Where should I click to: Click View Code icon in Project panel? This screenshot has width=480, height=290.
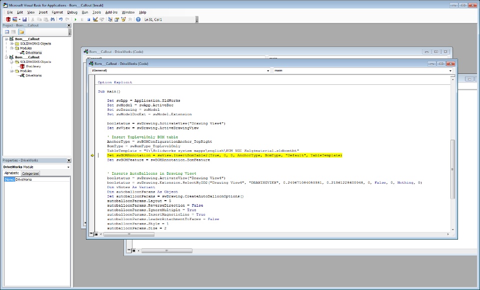click(x=6, y=32)
